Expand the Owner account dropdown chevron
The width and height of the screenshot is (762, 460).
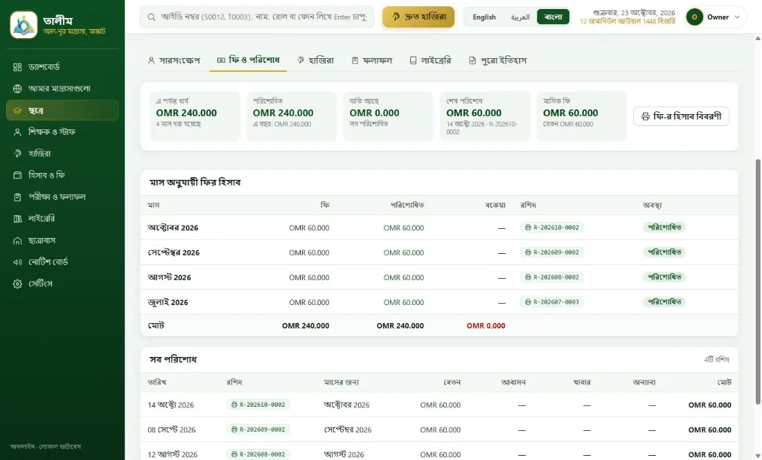pos(737,17)
